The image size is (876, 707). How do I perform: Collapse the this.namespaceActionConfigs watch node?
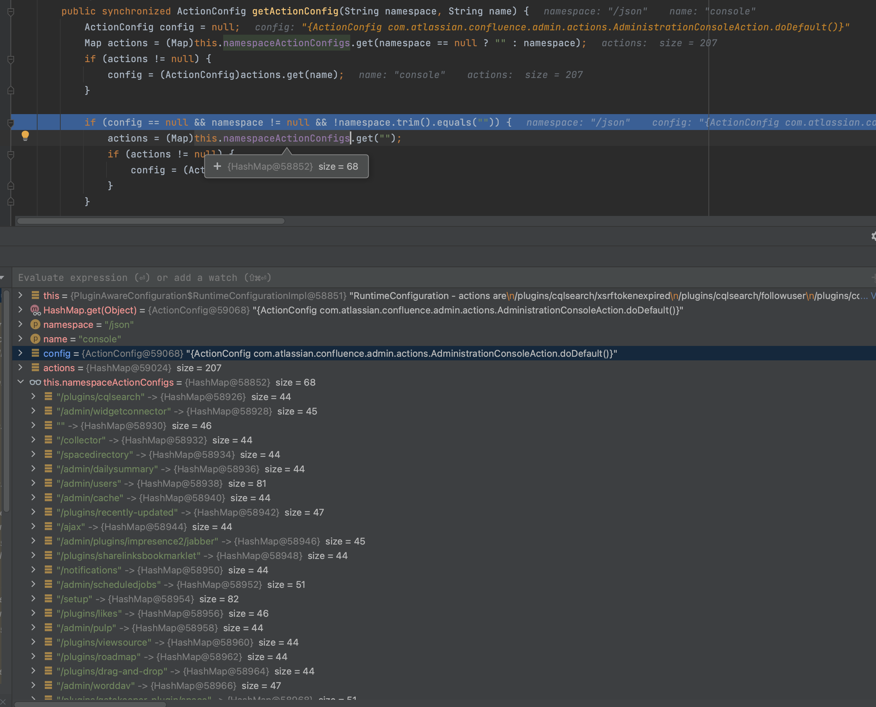(x=20, y=382)
